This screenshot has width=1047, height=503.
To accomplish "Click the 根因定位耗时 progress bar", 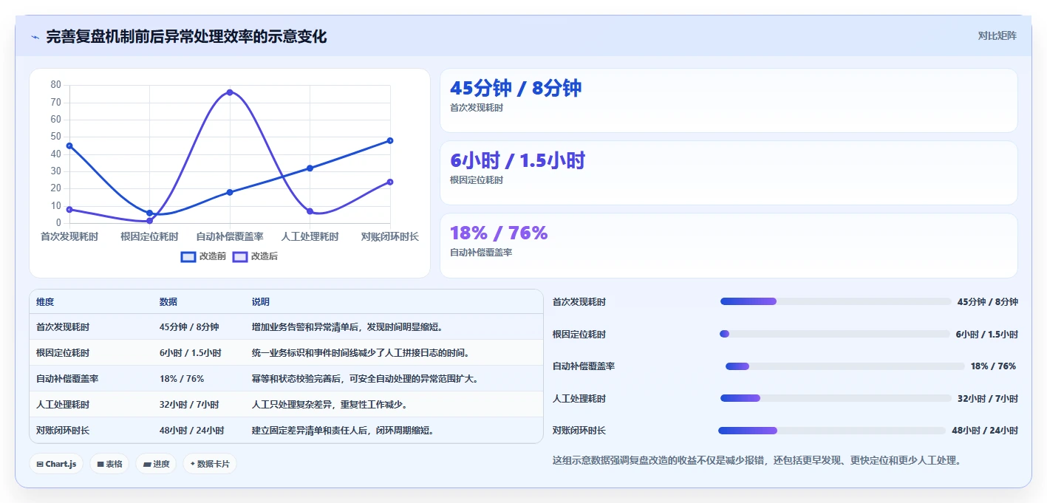I will [835, 334].
